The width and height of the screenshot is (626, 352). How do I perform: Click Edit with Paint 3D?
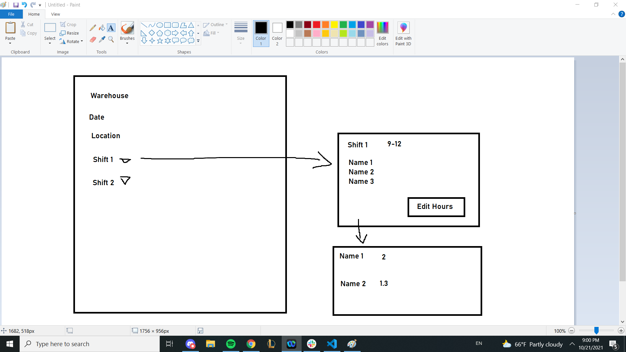click(403, 34)
